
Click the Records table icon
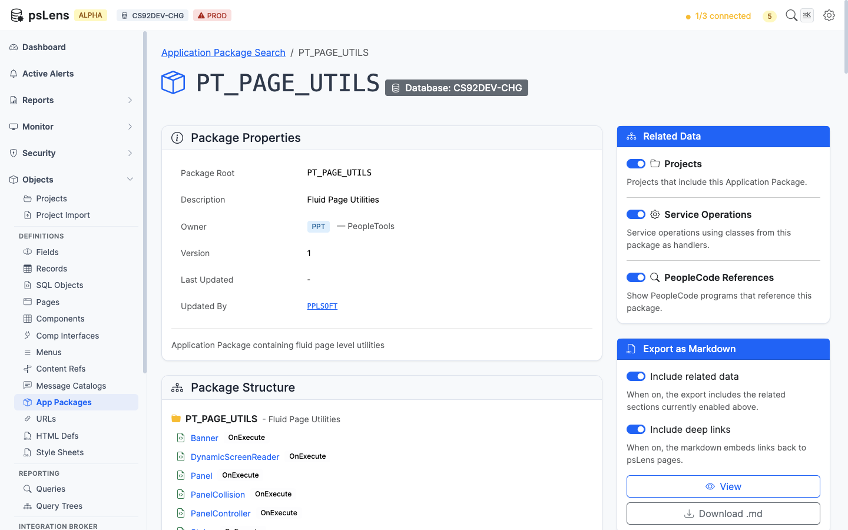coord(27,269)
